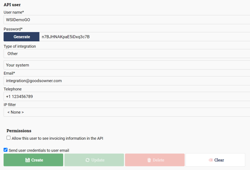Click the User name* label
Image resolution: width=250 pixels, height=170 pixels.
pyautogui.click(x=14, y=12)
